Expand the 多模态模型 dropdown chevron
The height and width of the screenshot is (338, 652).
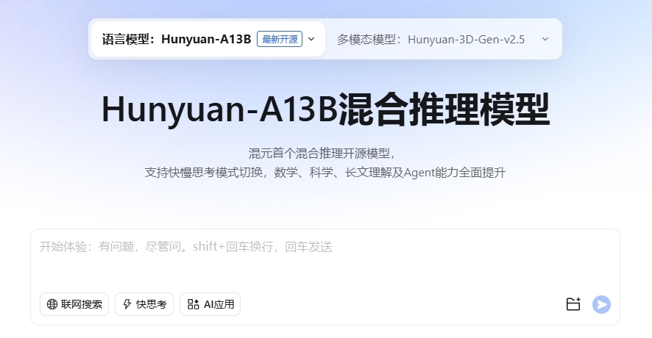545,39
